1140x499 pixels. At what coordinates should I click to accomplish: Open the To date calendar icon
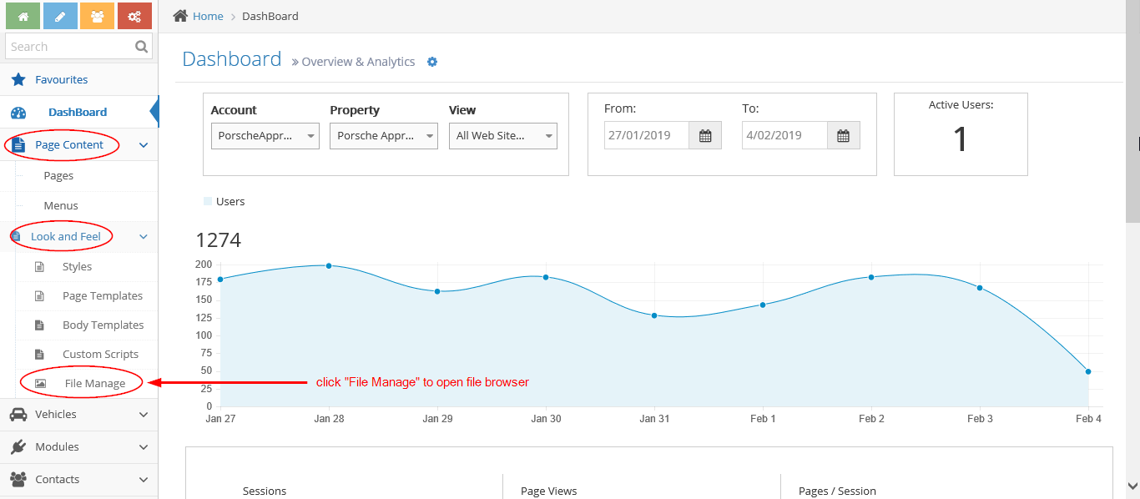click(x=843, y=136)
